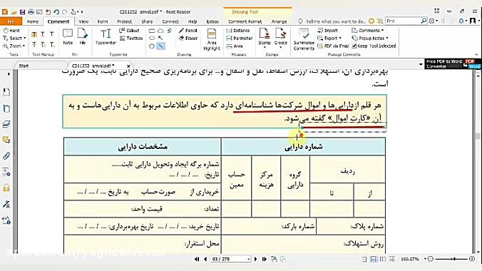
Task: Open file from quick access toolbar
Action: pos(14,12)
